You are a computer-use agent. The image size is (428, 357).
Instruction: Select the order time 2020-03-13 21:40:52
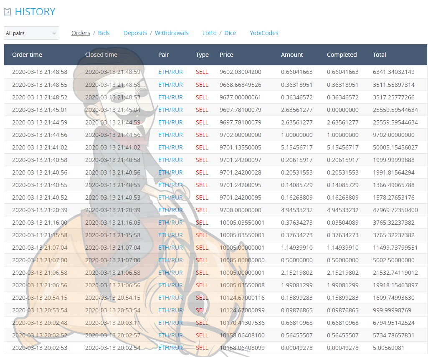(x=40, y=197)
